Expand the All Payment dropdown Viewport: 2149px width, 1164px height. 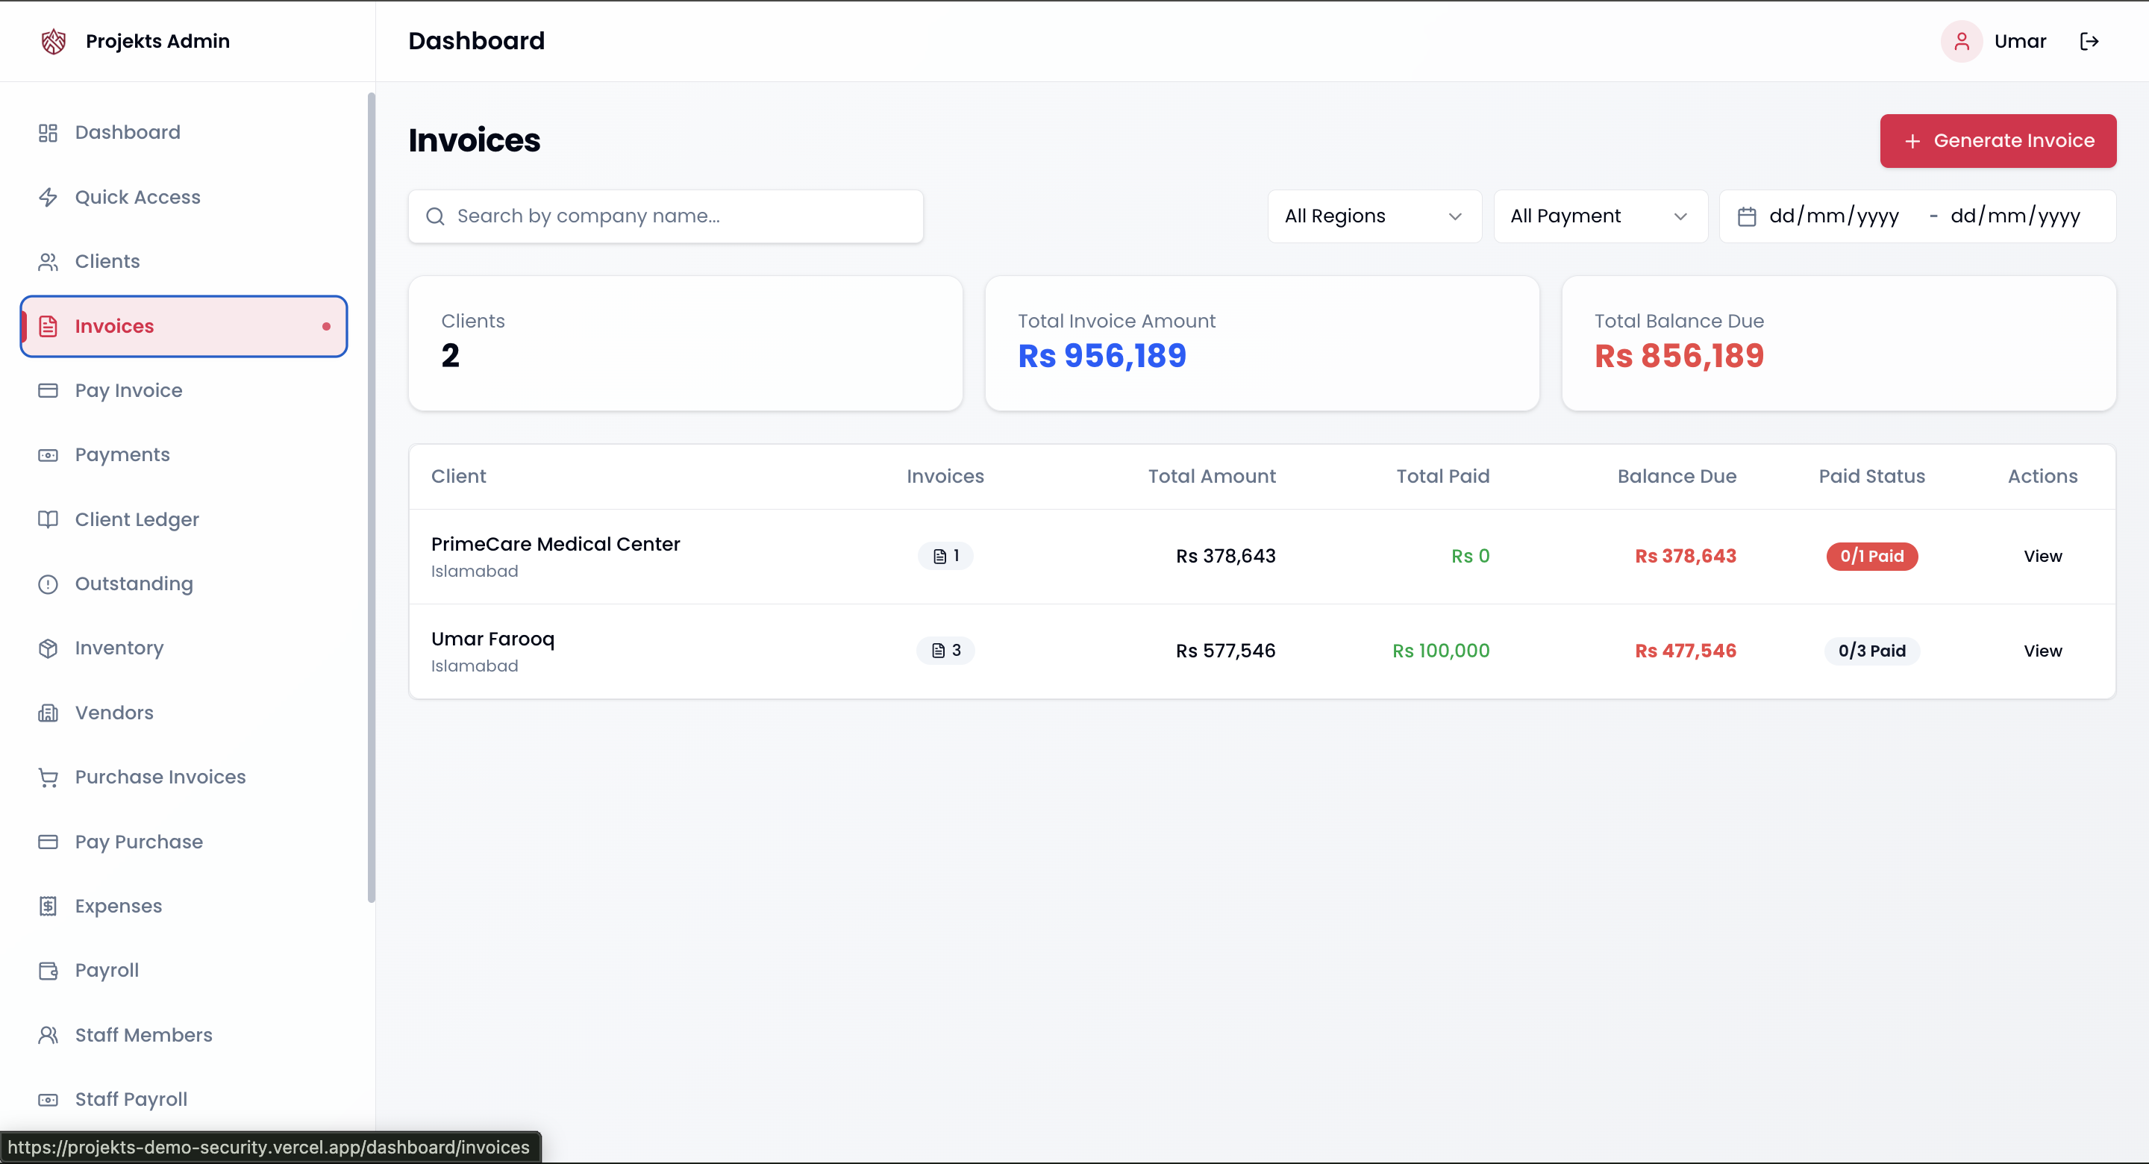1600,216
